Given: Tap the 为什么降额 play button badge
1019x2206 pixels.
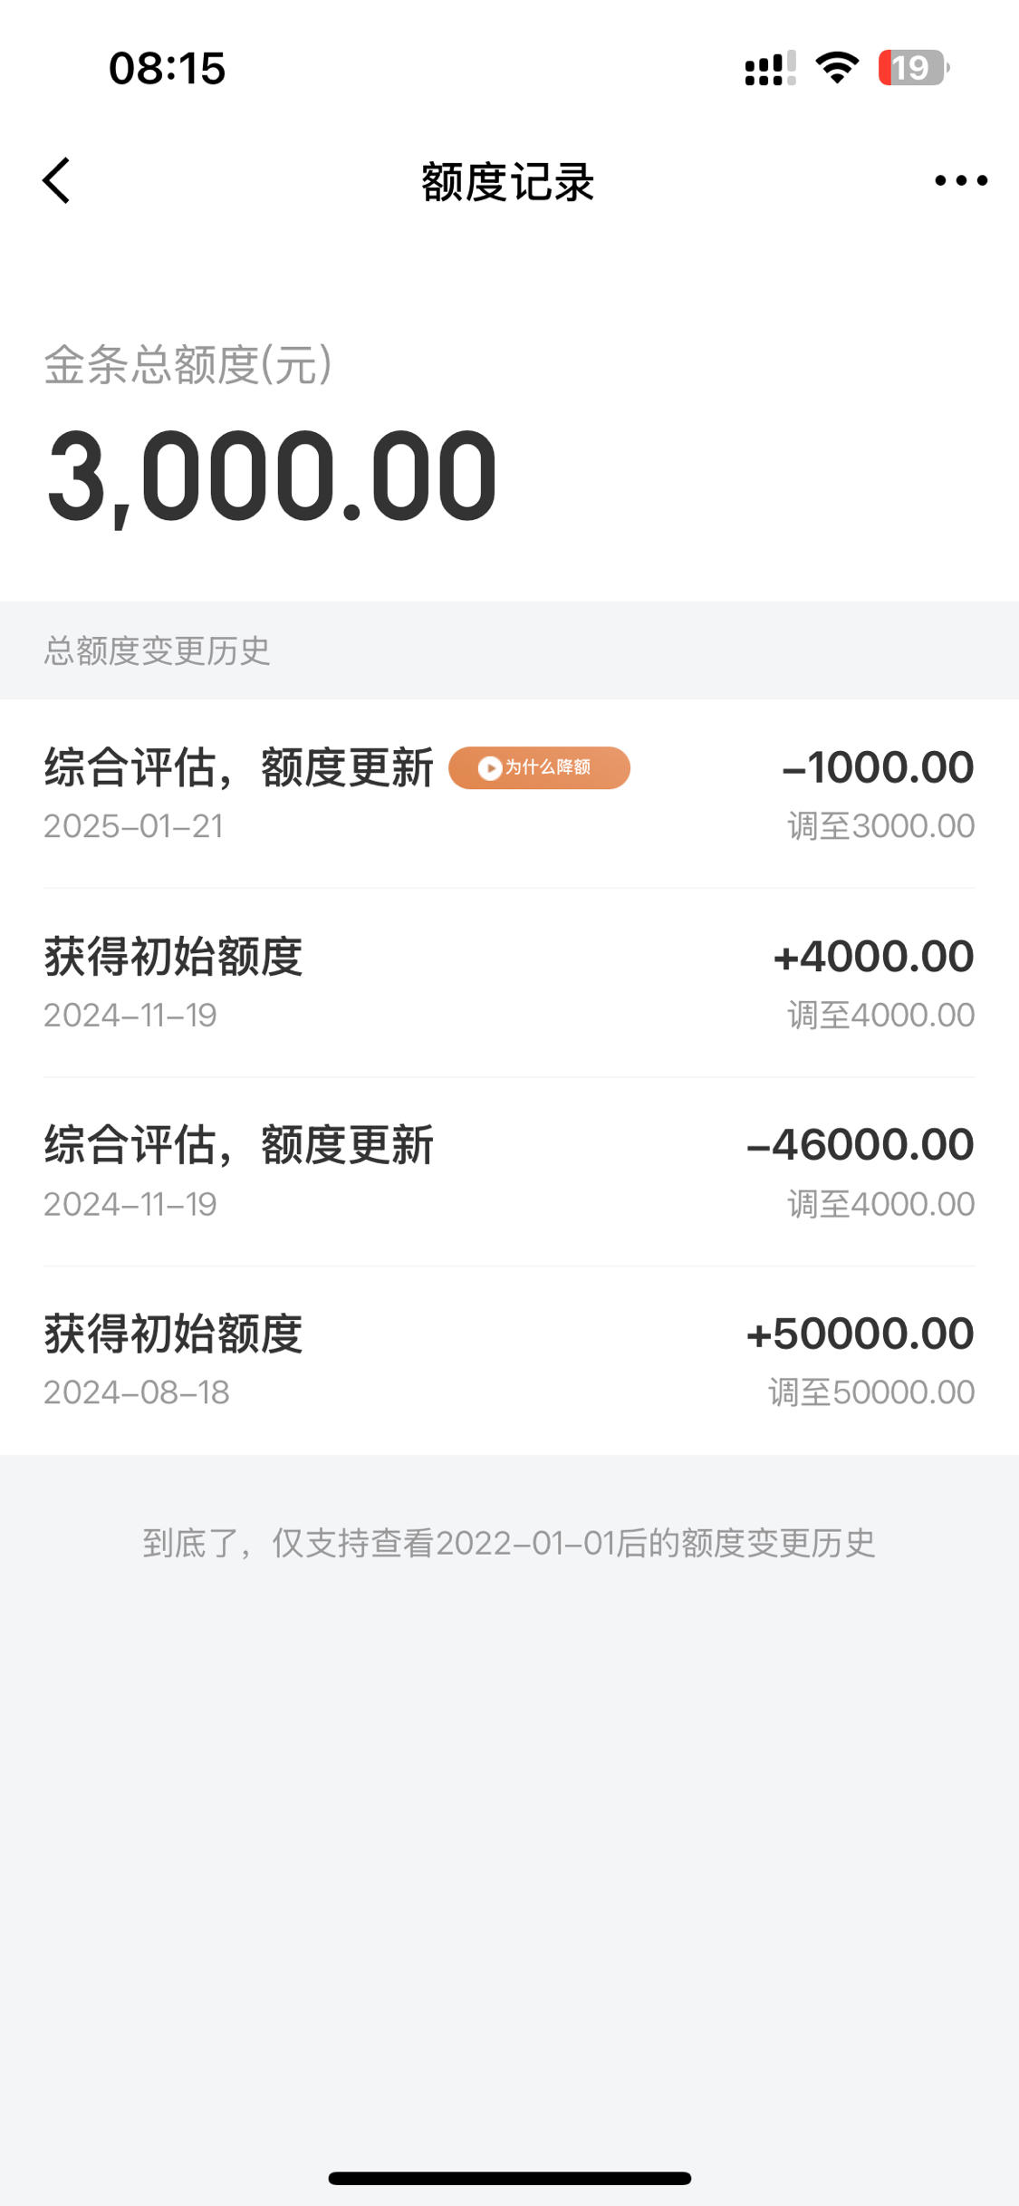Looking at the screenshot, I should pyautogui.click(x=539, y=767).
